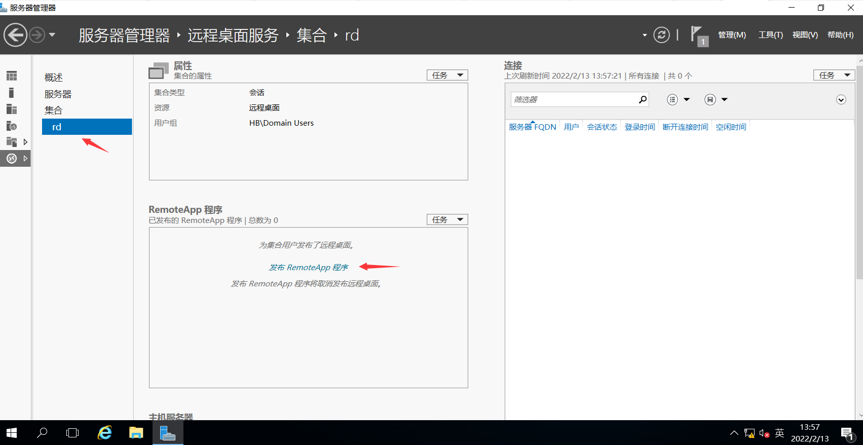Launch Internet Explorer from the taskbar

click(105, 433)
